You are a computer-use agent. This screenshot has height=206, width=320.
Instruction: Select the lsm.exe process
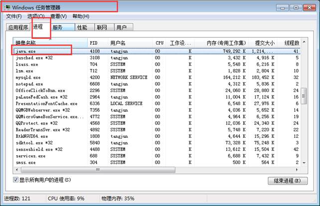157,71
